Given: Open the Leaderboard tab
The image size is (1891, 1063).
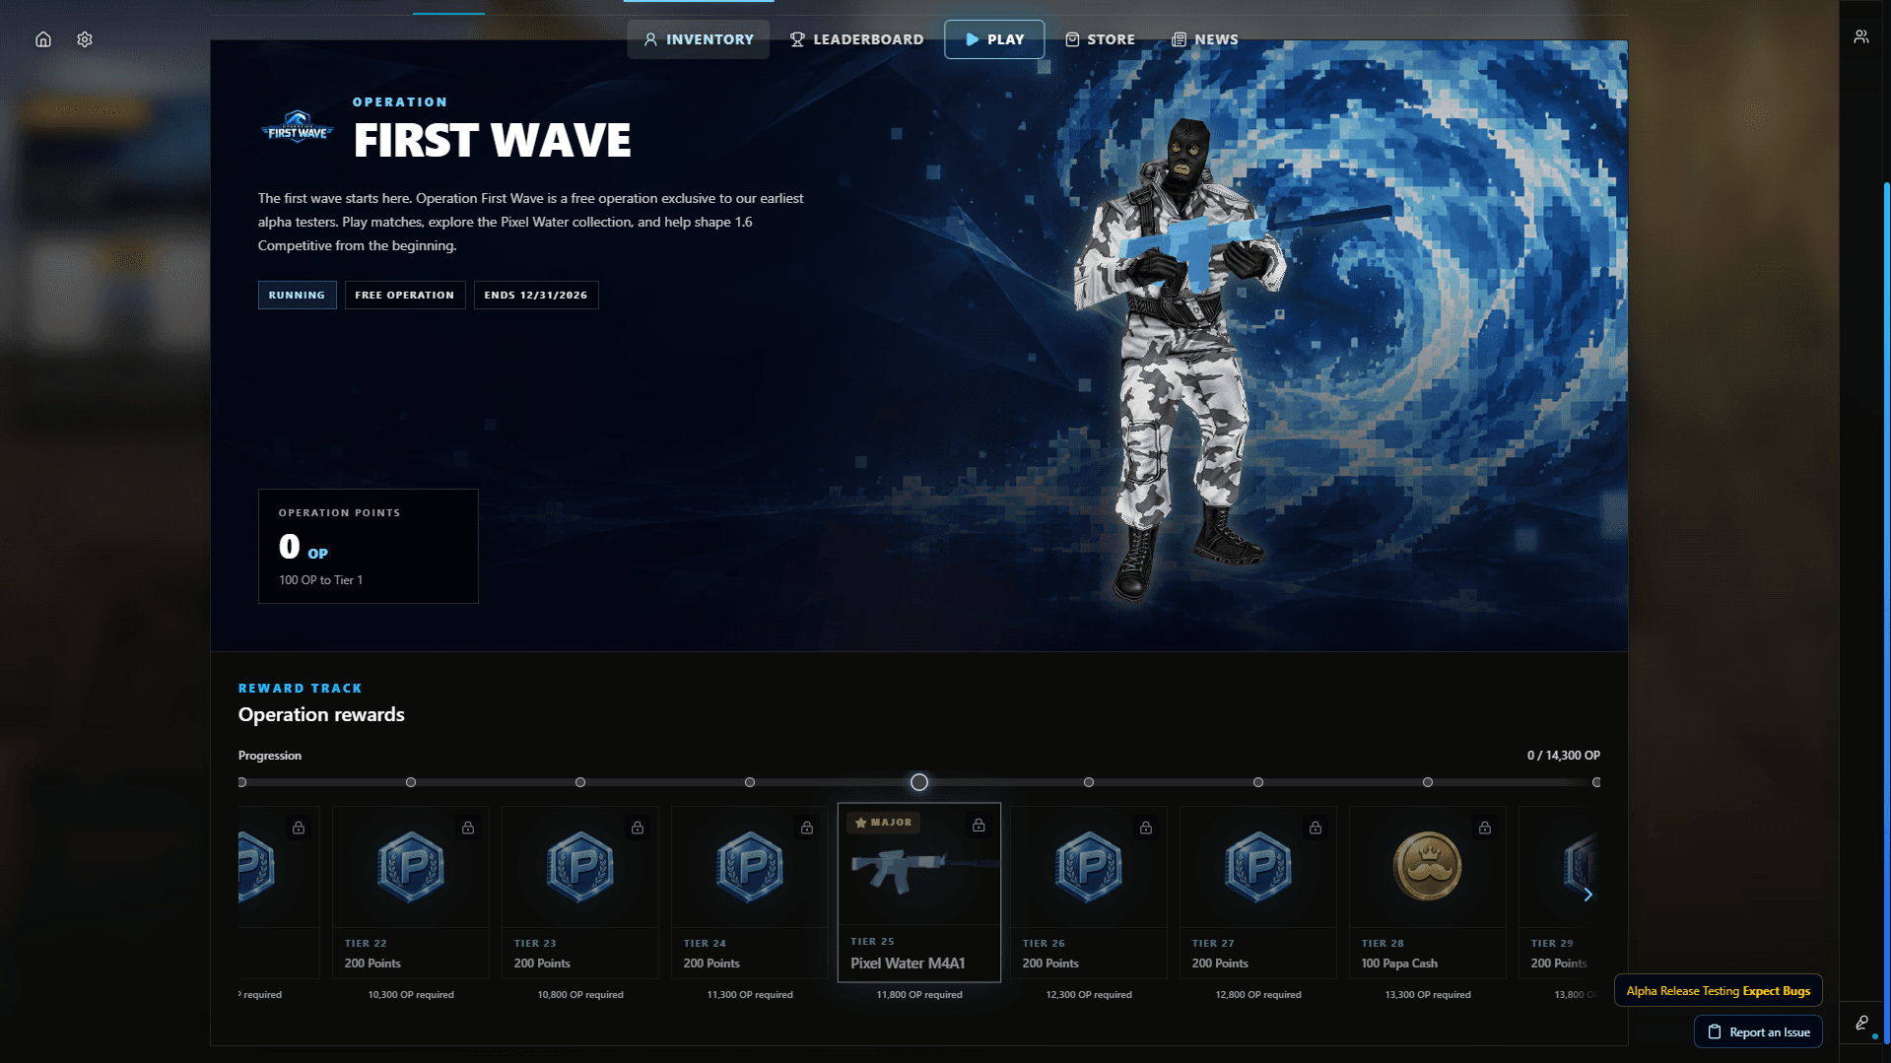Looking at the screenshot, I should coord(856,39).
